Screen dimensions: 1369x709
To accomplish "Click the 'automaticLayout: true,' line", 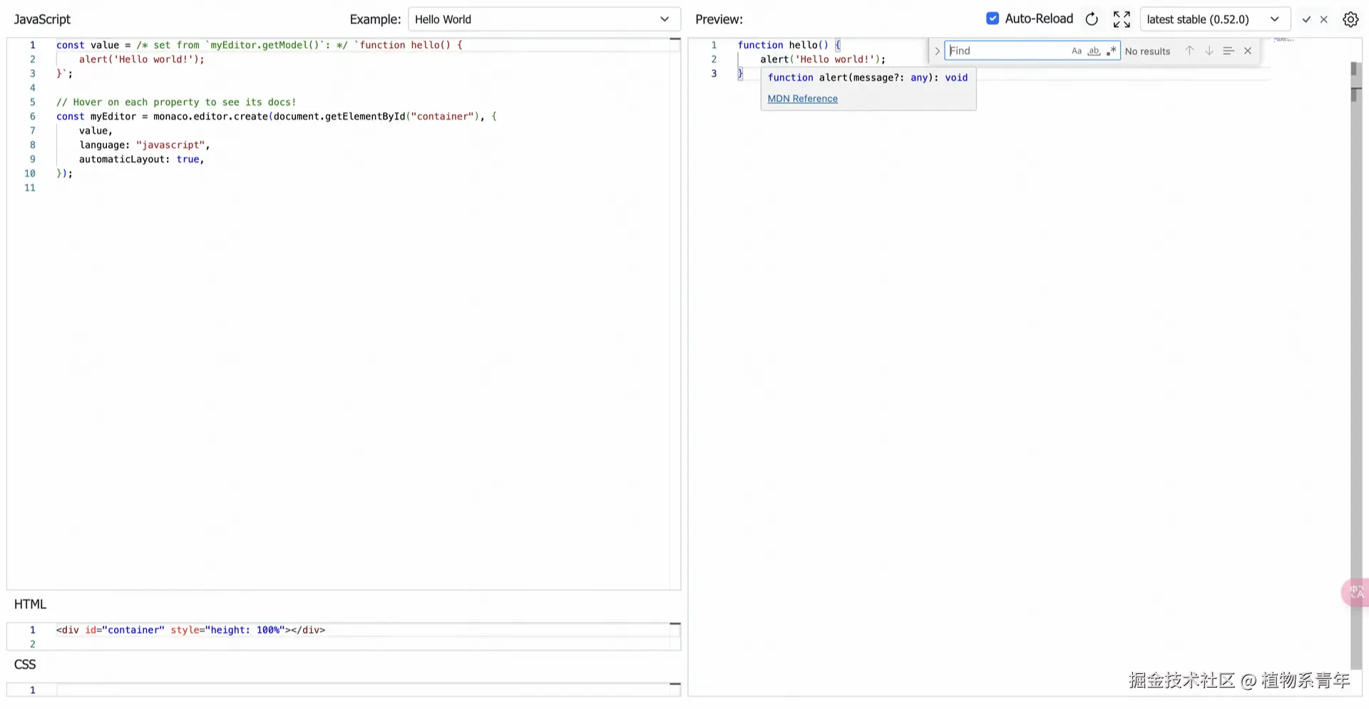I will 142,159.
